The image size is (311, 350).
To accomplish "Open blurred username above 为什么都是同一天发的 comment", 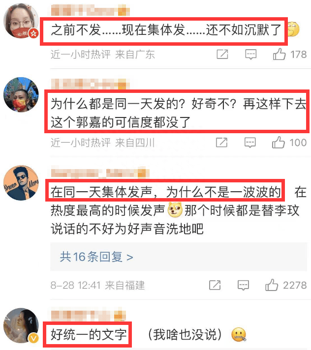I will point(90,84).
